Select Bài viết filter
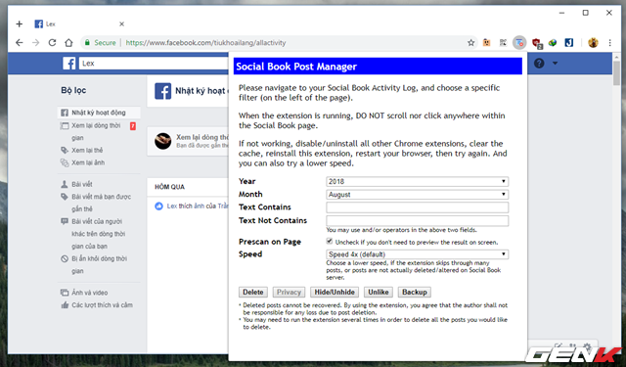Screen dimensions: 626x367 [x=82, y=184]
